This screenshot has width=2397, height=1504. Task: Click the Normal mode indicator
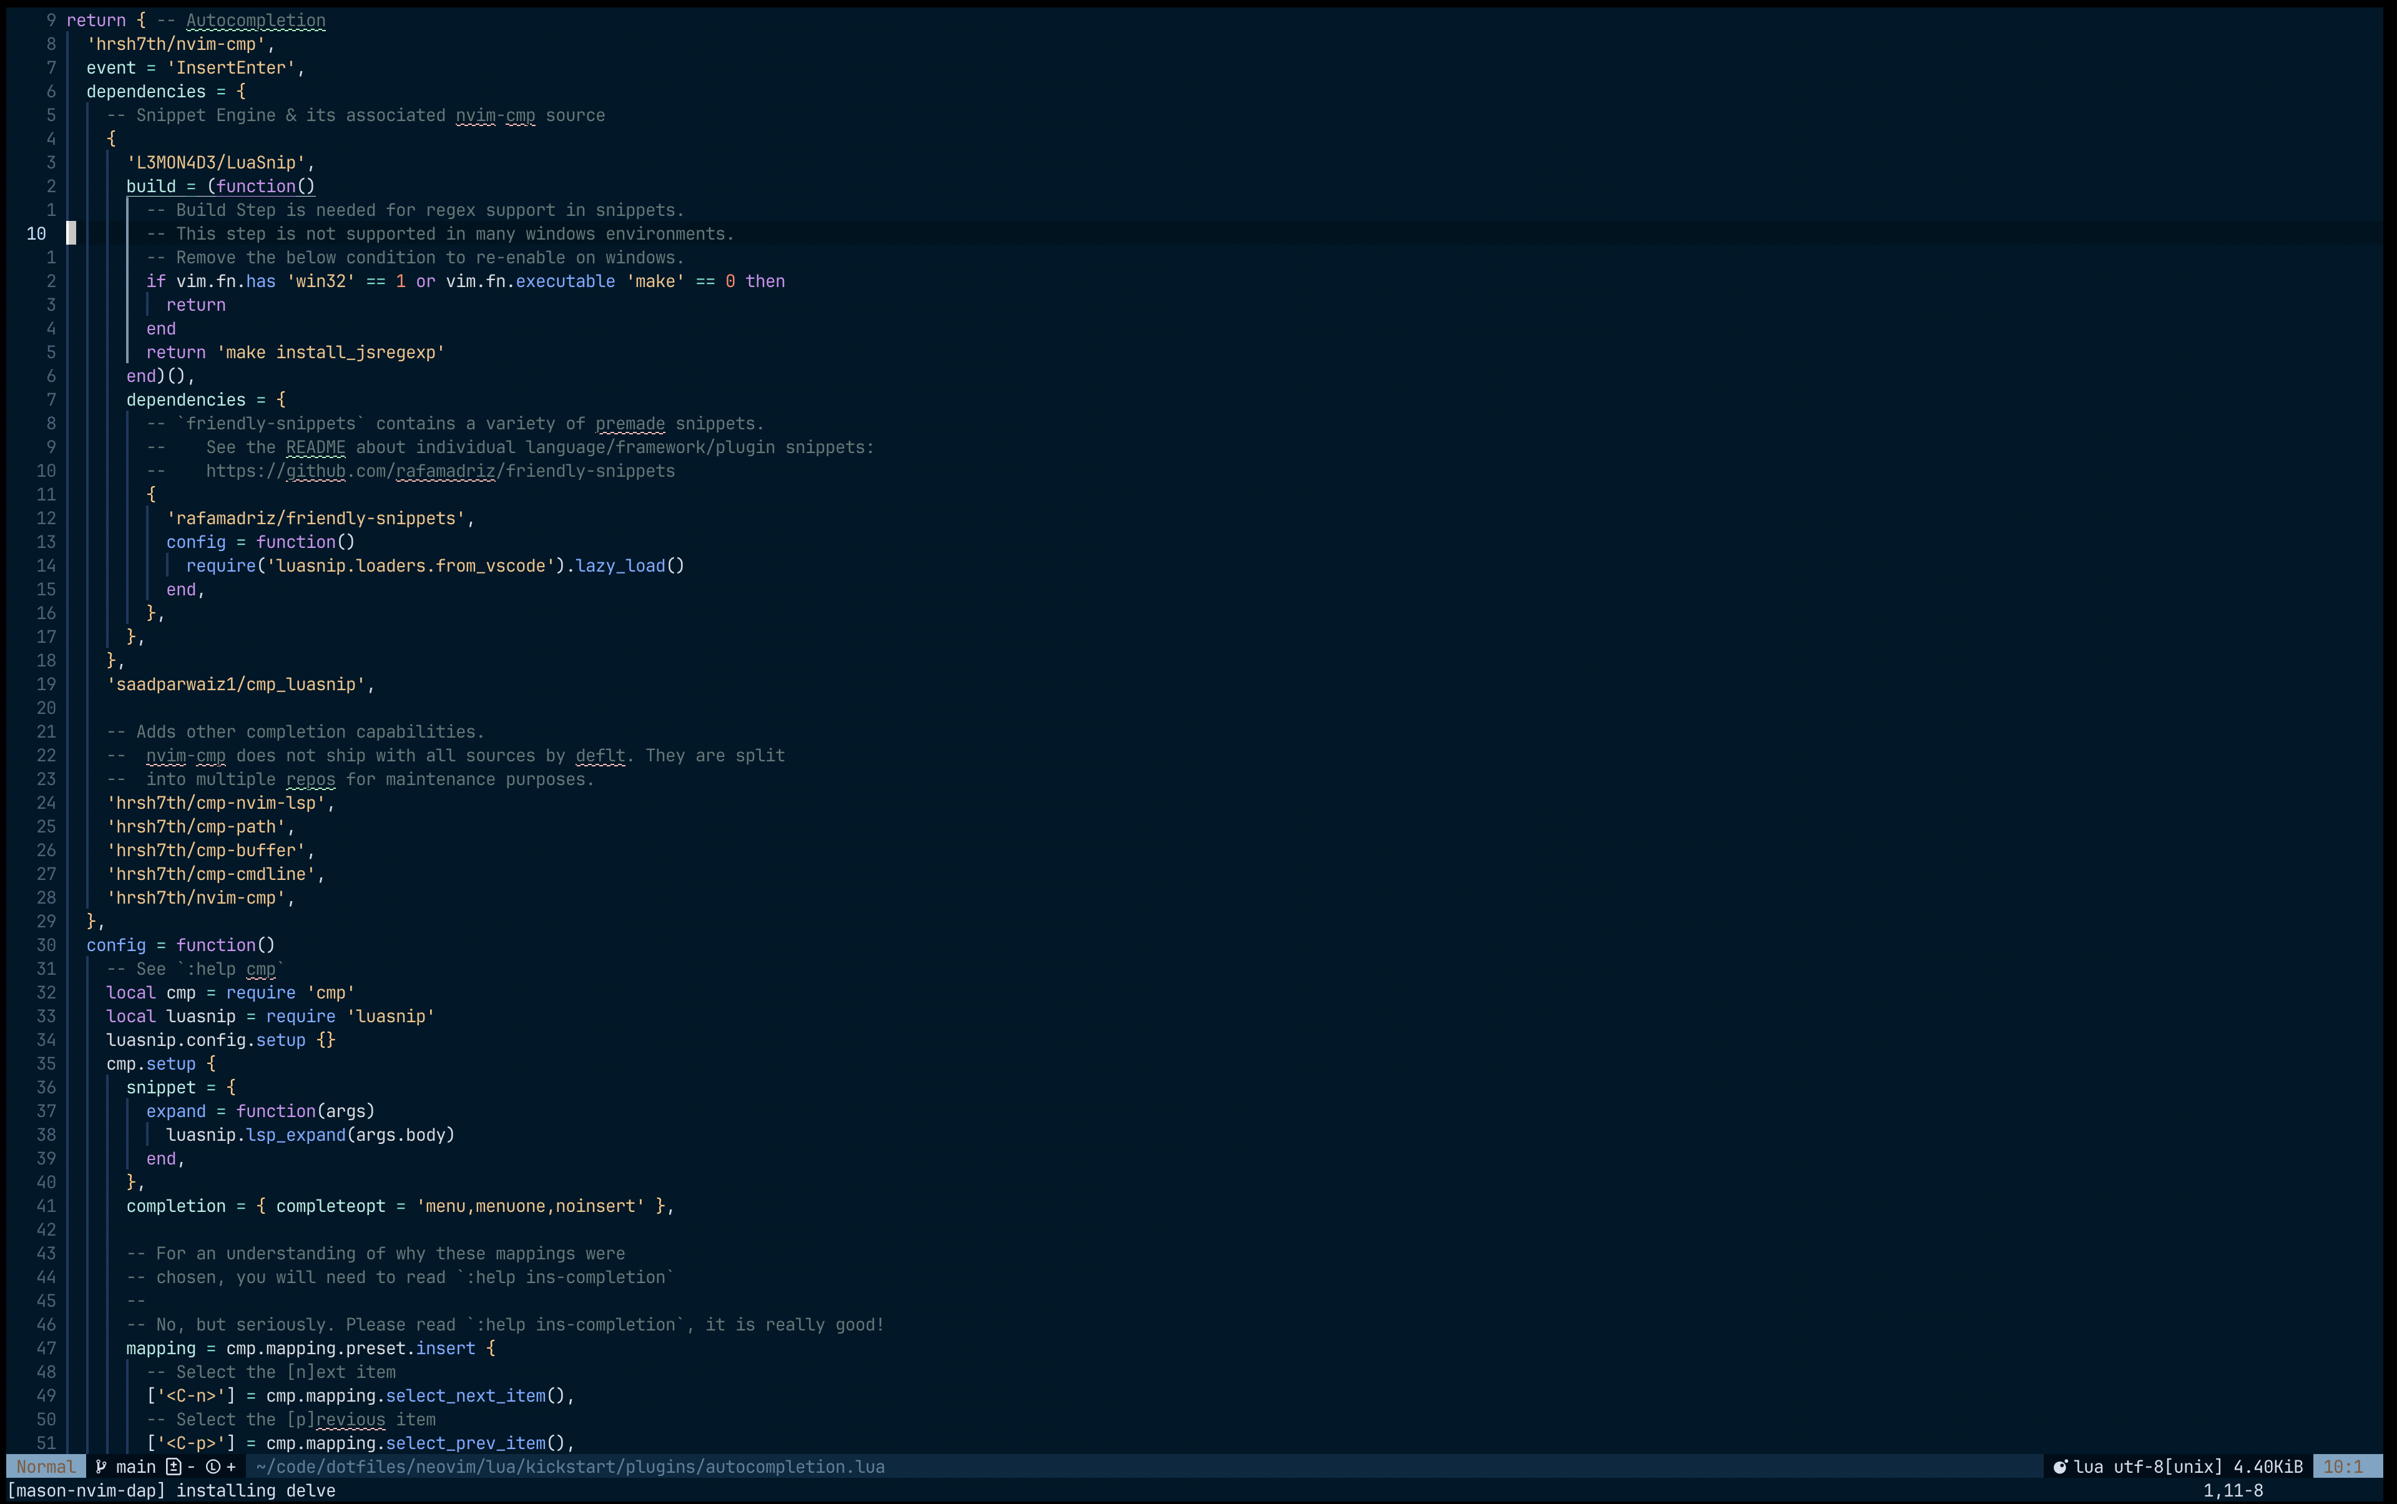(x=45, y=1466)
